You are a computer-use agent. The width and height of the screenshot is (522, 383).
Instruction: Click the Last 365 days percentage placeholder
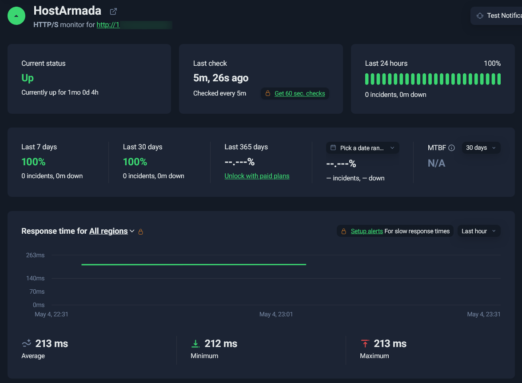pyautogui.click(x=239, y=162)
